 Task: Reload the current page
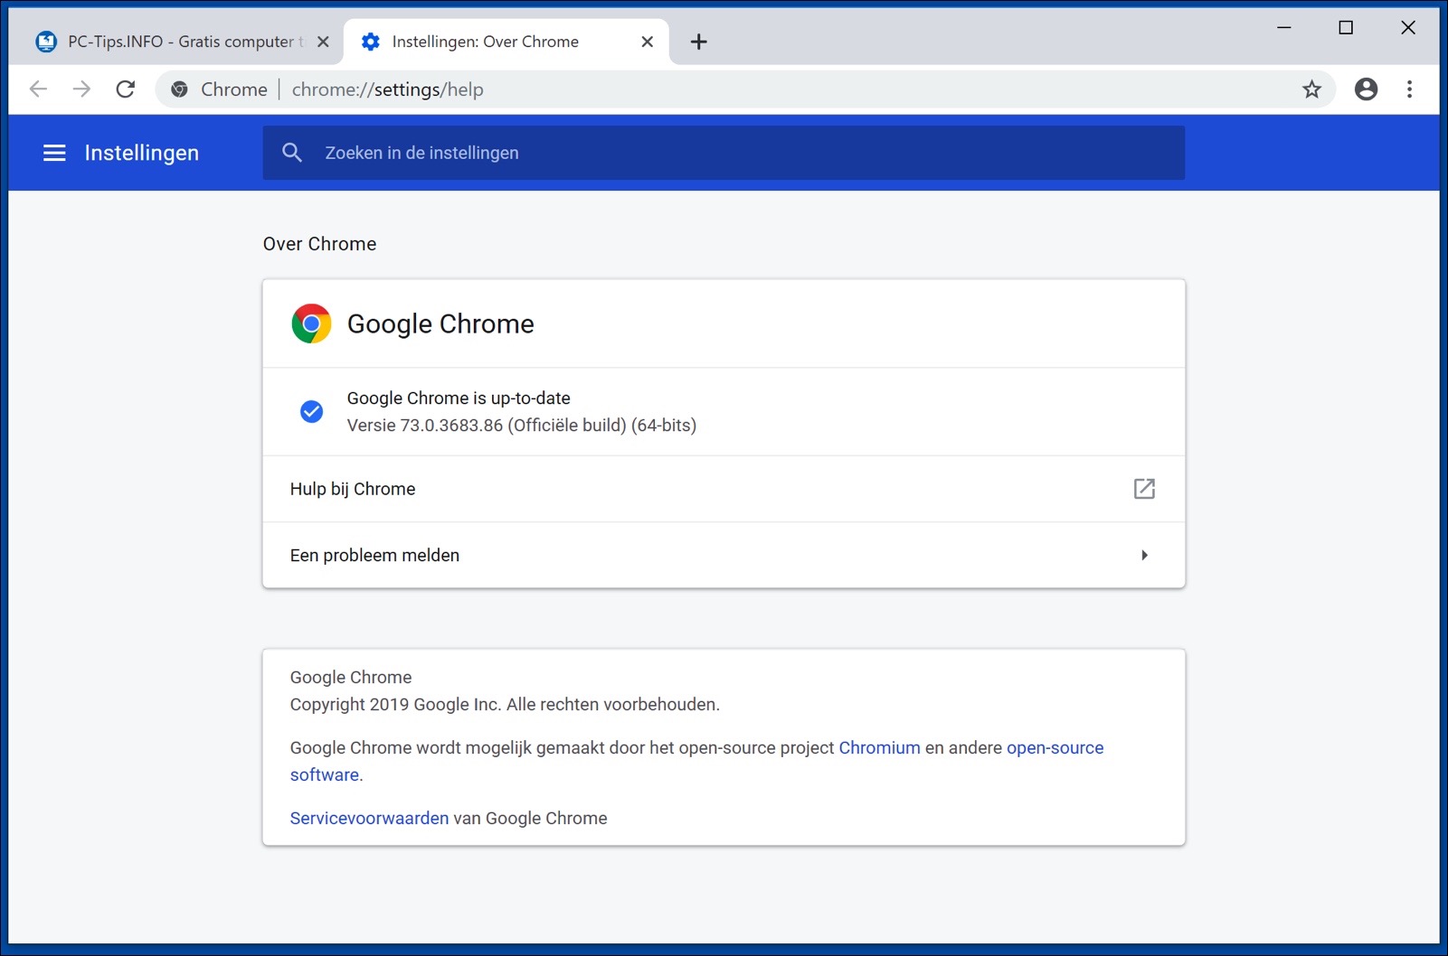click(x=126, y=89)
